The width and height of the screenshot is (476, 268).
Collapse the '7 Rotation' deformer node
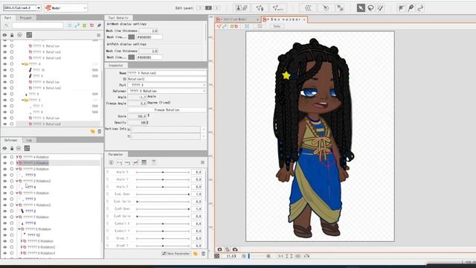tap(17, 217)
